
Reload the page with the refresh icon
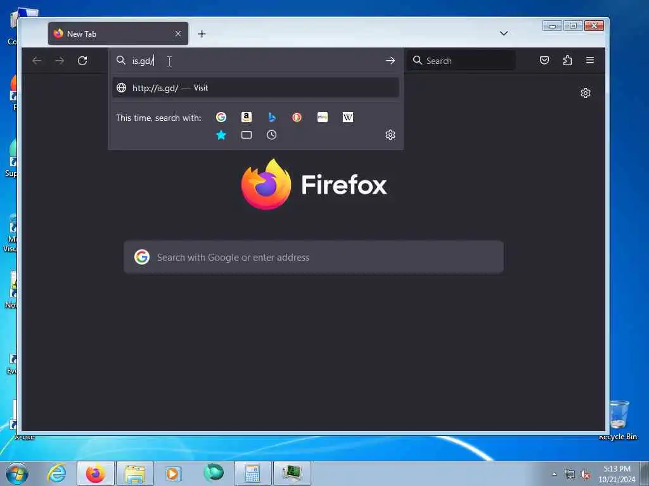click(x=82, y=61)
